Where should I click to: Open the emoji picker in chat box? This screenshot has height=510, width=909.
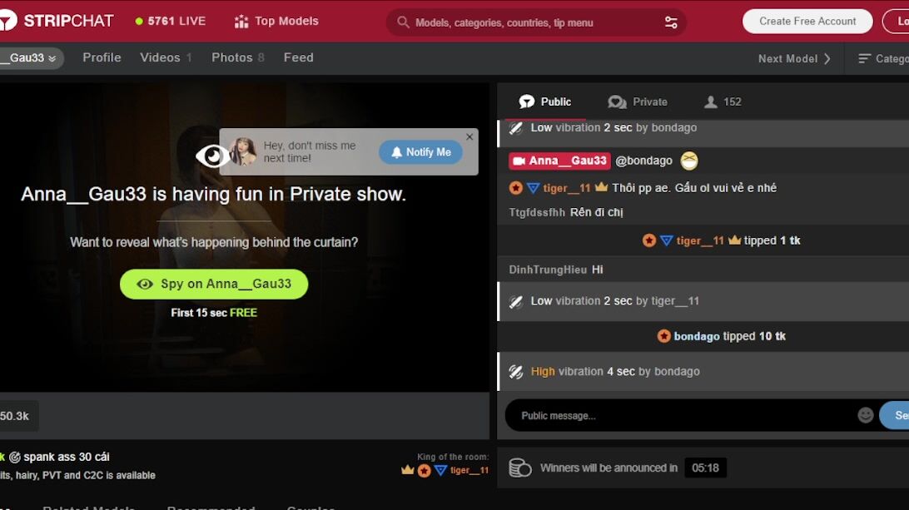point(865,415)
